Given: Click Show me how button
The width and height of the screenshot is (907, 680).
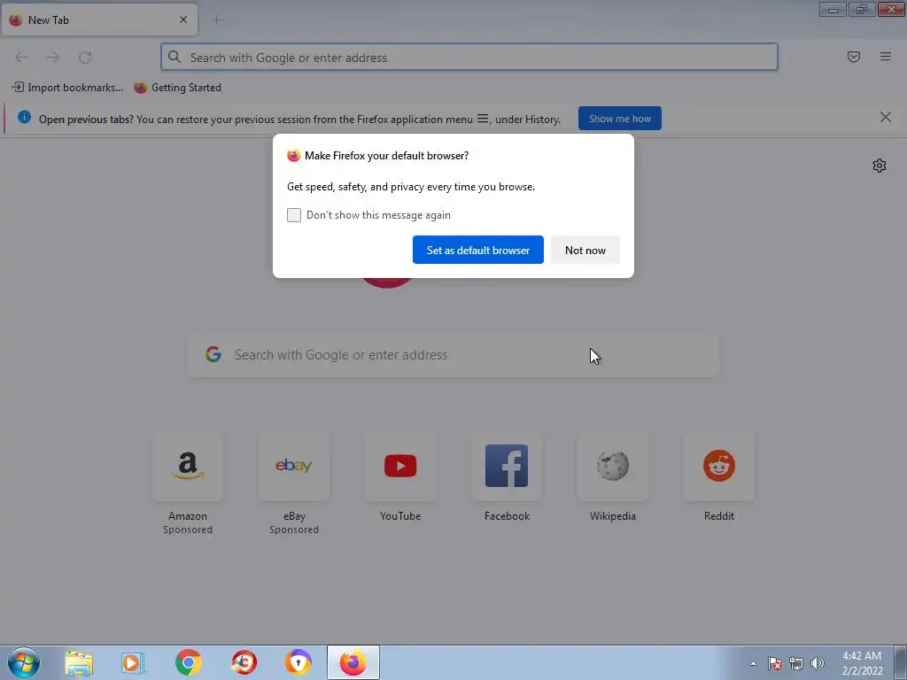Looking at the screenshot, I should coord(619,119).
